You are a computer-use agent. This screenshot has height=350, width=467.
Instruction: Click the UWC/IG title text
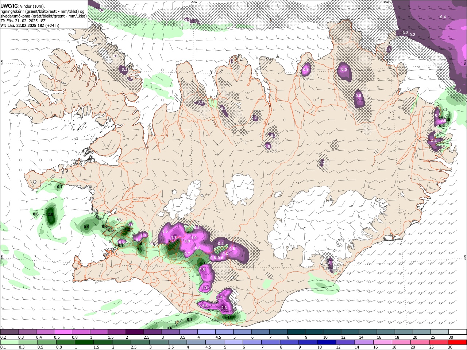point(9,6)
